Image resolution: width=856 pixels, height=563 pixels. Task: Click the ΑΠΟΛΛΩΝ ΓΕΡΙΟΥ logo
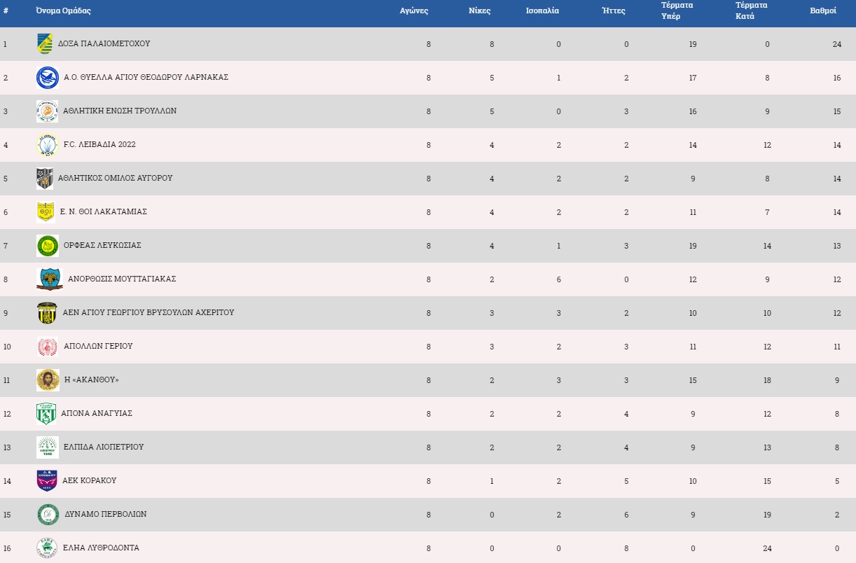(48, 346)
